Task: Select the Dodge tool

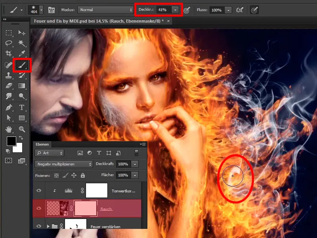Action: click(x=22, y=96)
